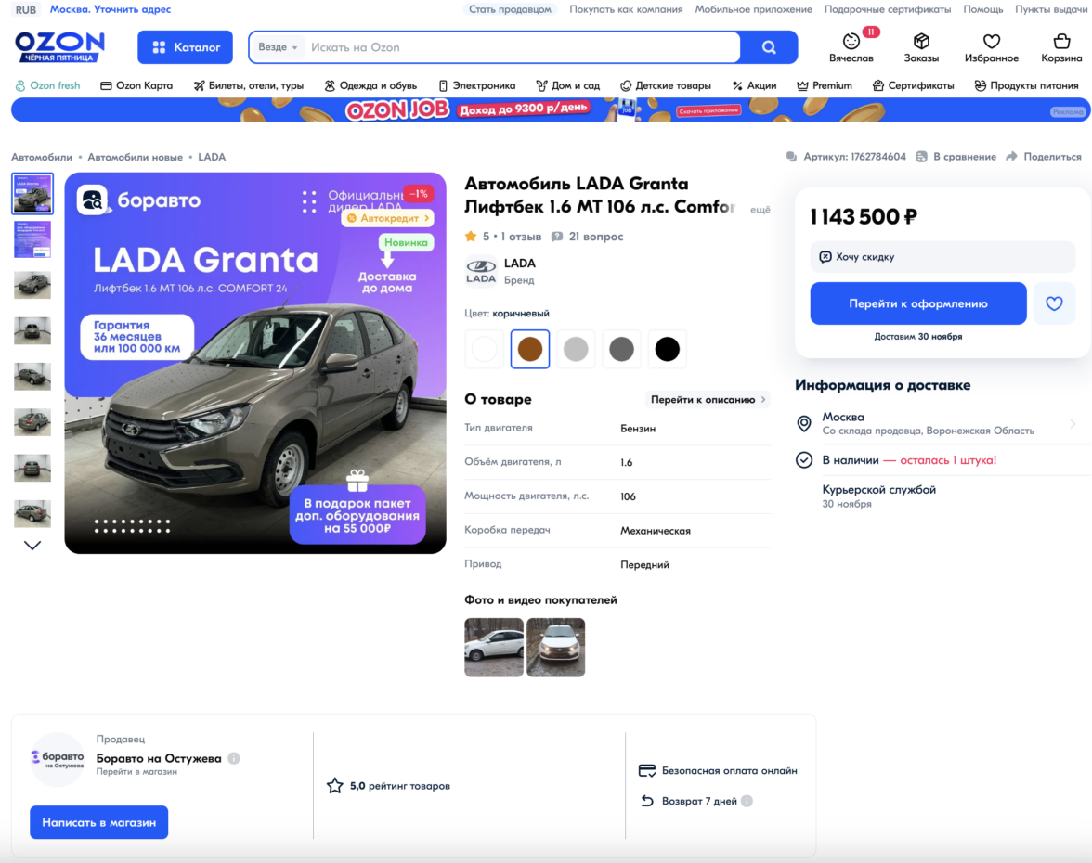
Task: Open the first buyer photo thumbnail
Action: pyautogui.click(x=494, y=648)
